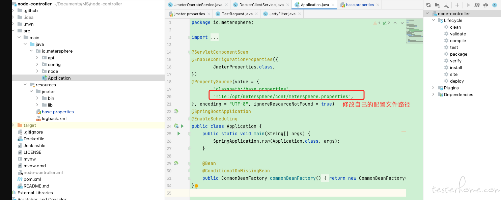Screen dimensions: 501x200
Task: Expand the Plugins node in Maven panel
Action: click(434, 88)
